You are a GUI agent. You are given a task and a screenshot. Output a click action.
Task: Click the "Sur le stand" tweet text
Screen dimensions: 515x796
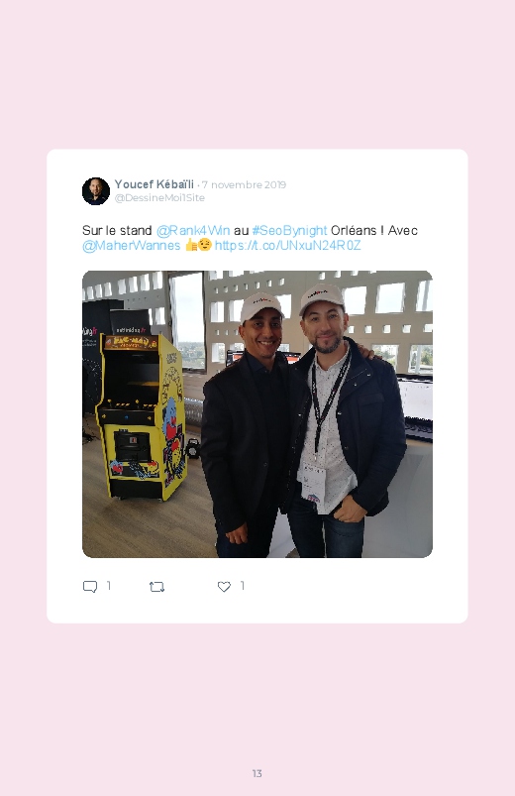pyautogui.click(x=117, y=231)
